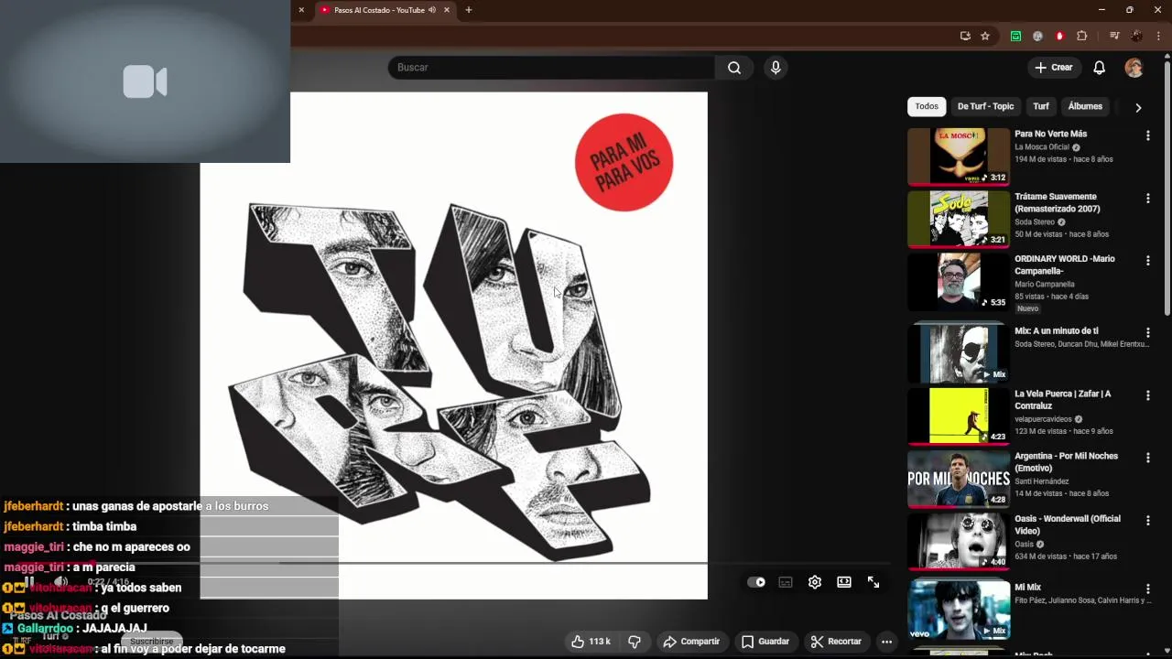
Task: Select the De Turf - Topic chip
Action: (x=985, y=106)
